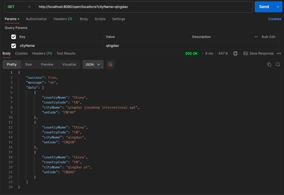Viewport: 284px width, 195px height.
Task: Expand the Send button arrow options
Action: (x=278, y=7)
